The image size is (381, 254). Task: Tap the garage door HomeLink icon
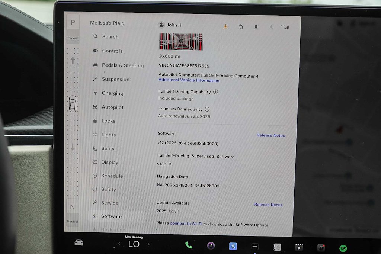pyautogui.click(x=241, y=26)
